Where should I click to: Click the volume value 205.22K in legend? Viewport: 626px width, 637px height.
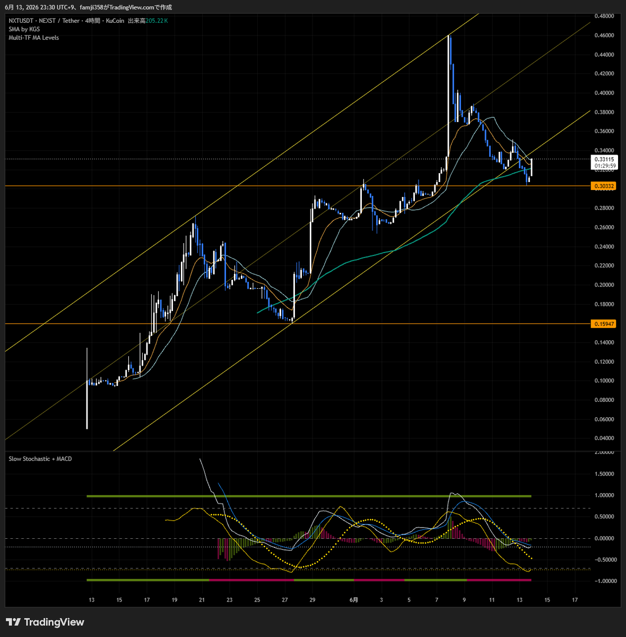coord(158,21)
